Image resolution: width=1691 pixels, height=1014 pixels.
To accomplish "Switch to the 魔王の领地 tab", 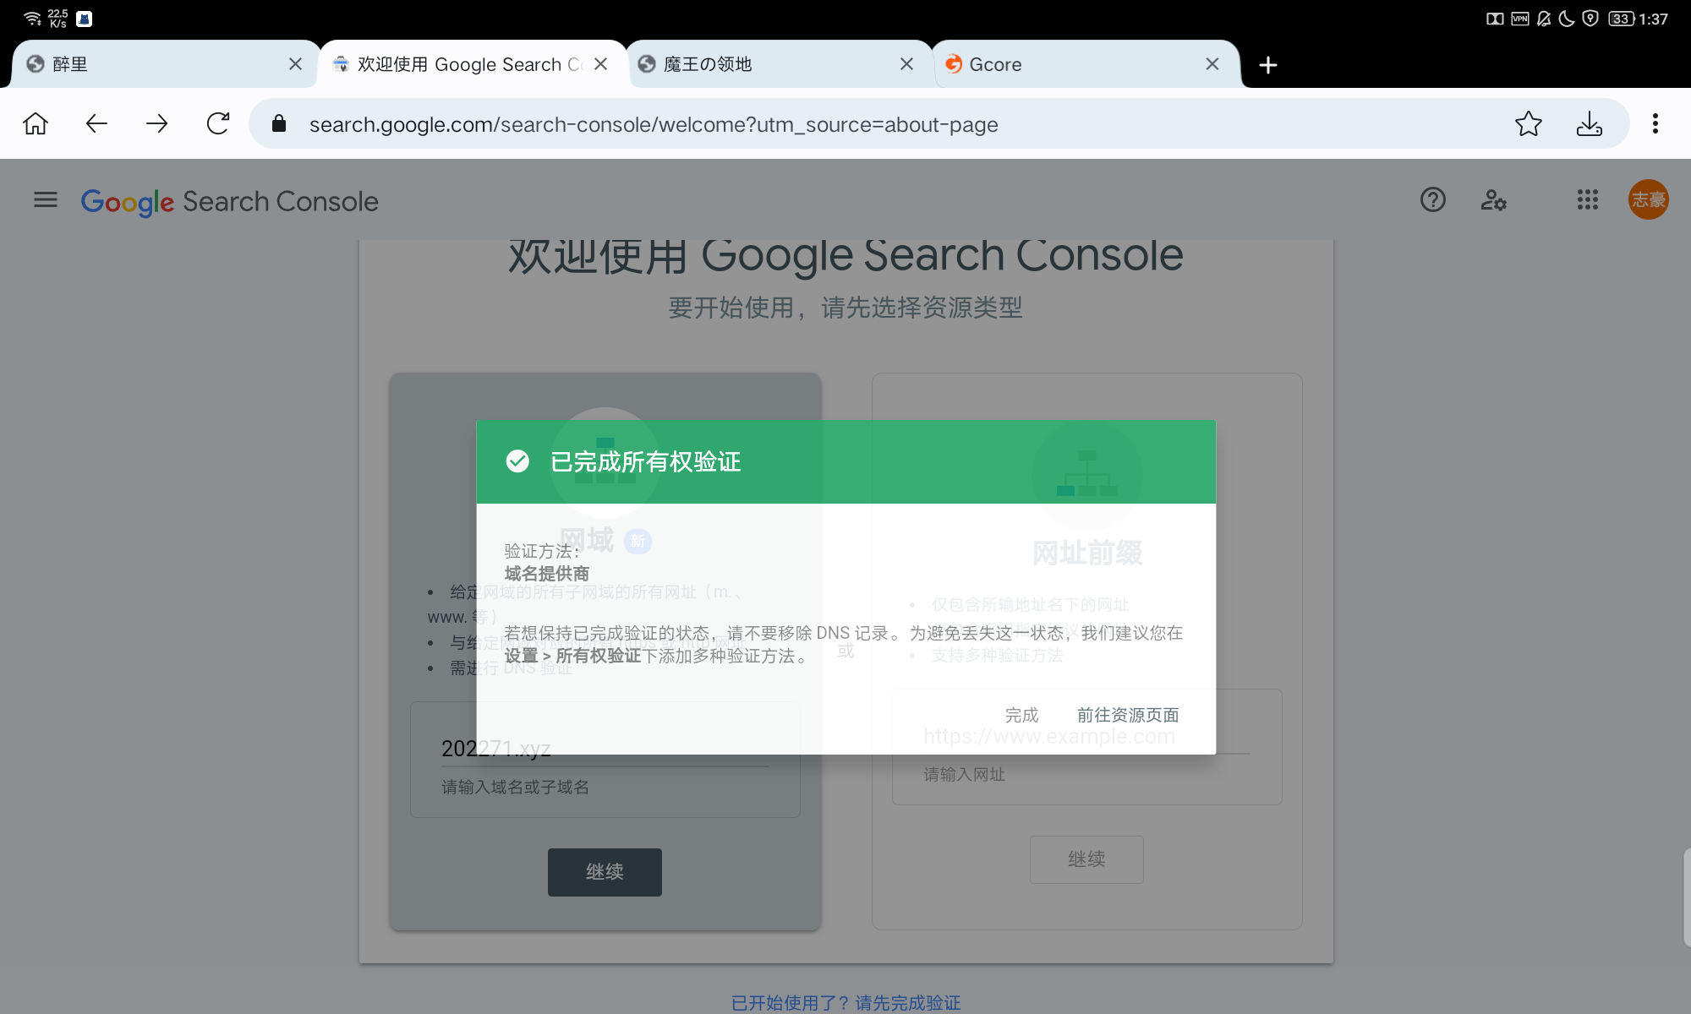I will point(761,64).
